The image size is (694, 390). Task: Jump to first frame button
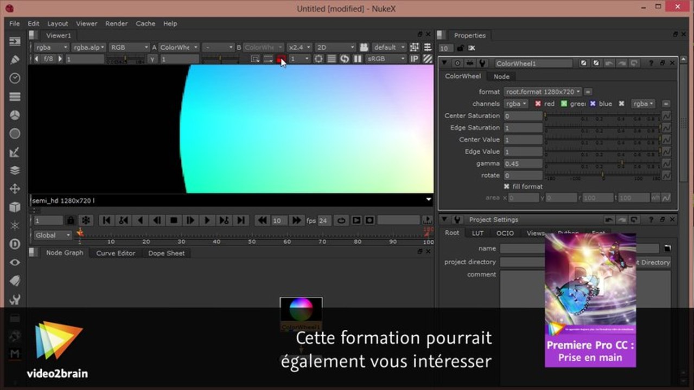click(107, 220)
